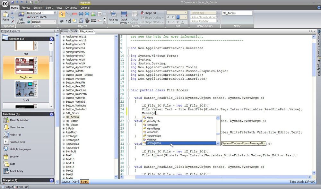The width and height of the screenshot is (321, 189).
Task: Open the Dynamics ribbon tab
Action: [x=71, y=7]
